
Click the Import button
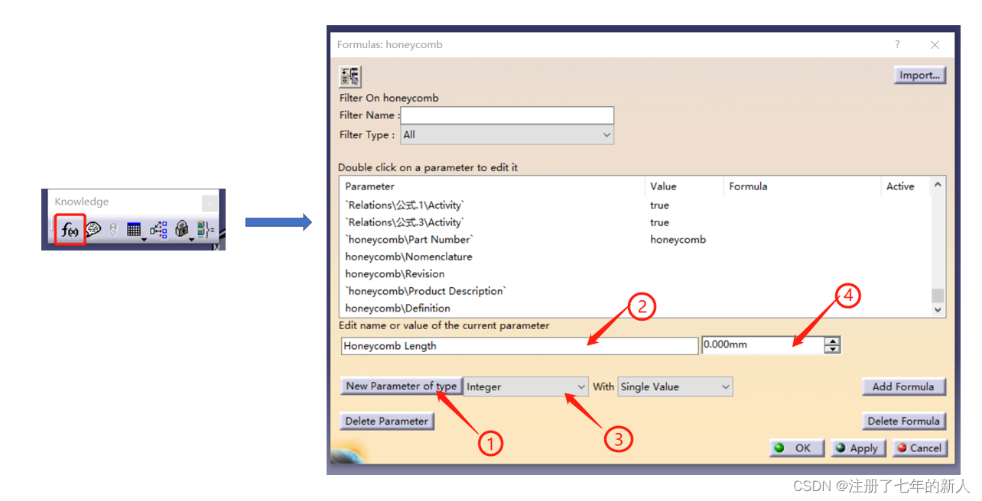919,76
